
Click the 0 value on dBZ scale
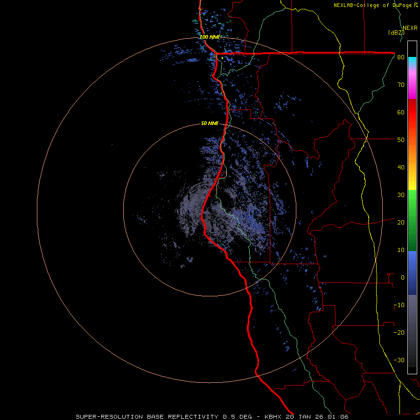coord(403,278)
